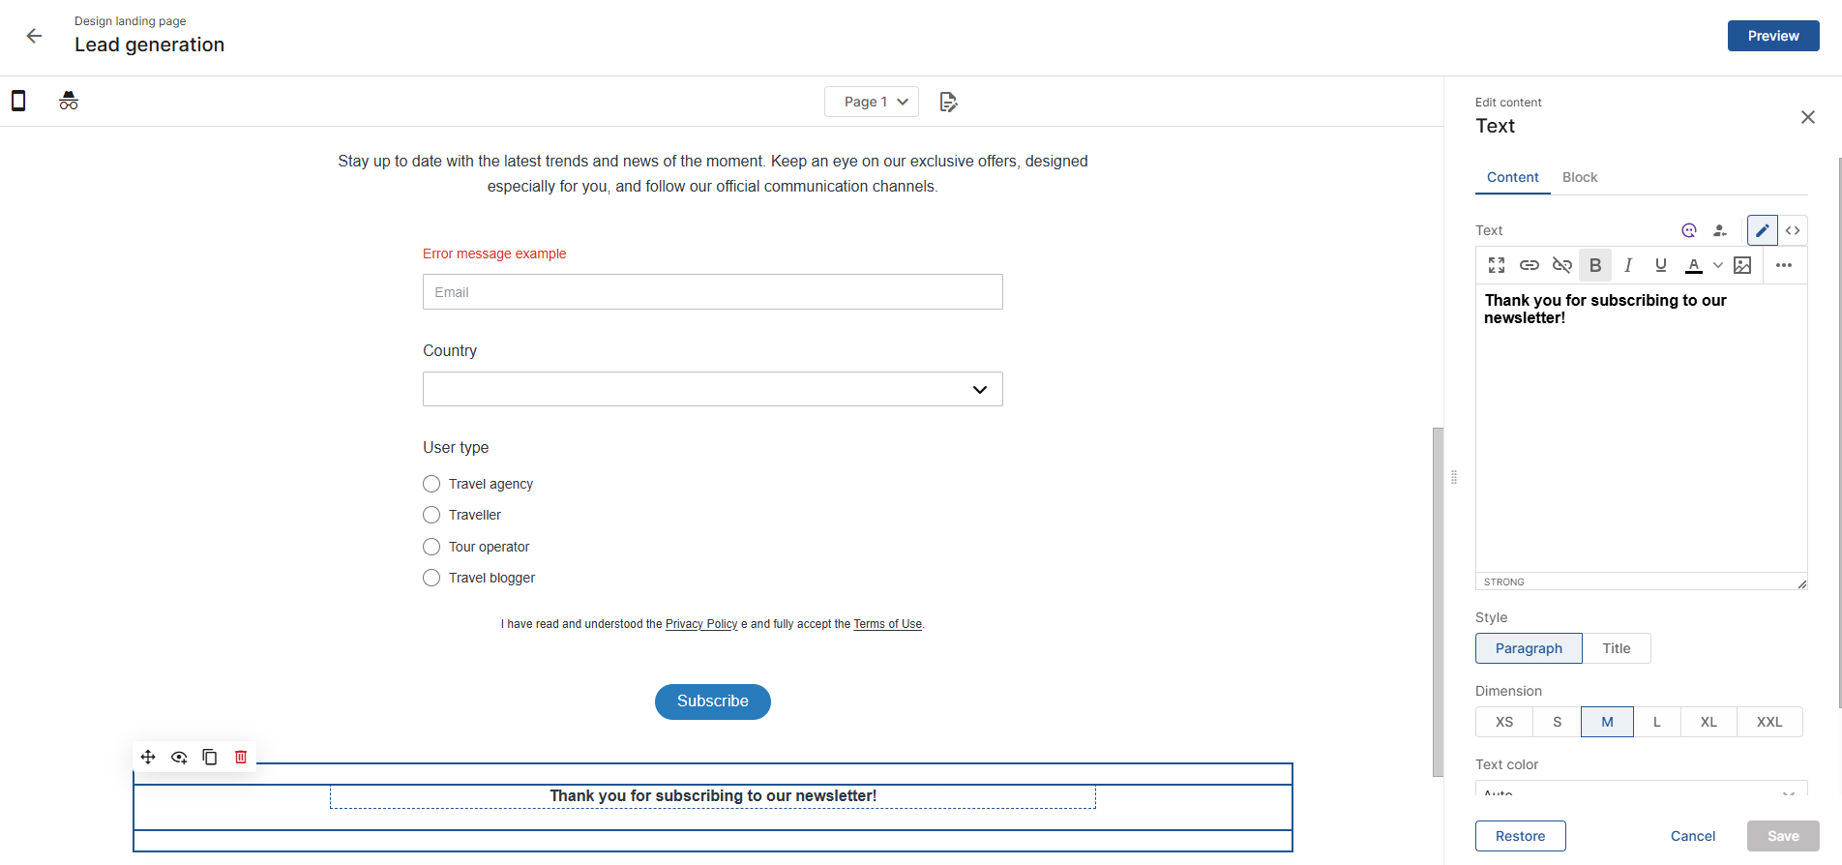The image size is (1842, 865).
Task: Switch to mobile device preview
Action: pos(18,101)
